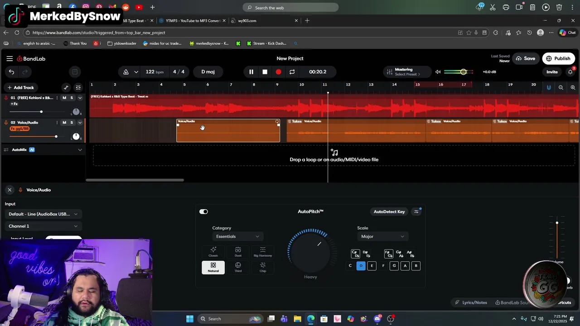This screenshot has height=326, width=580.
Task: Toggle the AutoPitch on/off switch
Action: (x=203, y=211)
